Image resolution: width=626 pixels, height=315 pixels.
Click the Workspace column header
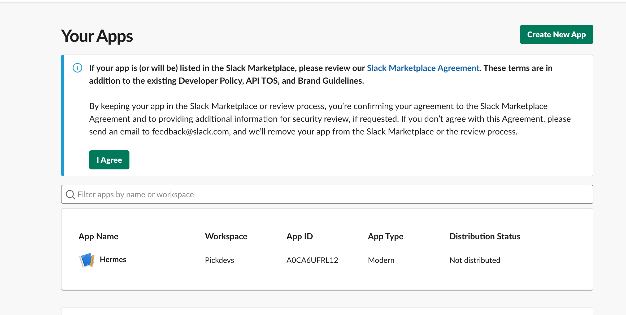click(226, 236)
